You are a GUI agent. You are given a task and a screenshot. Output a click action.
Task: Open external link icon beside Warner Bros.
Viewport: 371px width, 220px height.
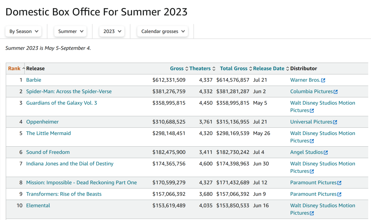323,80
